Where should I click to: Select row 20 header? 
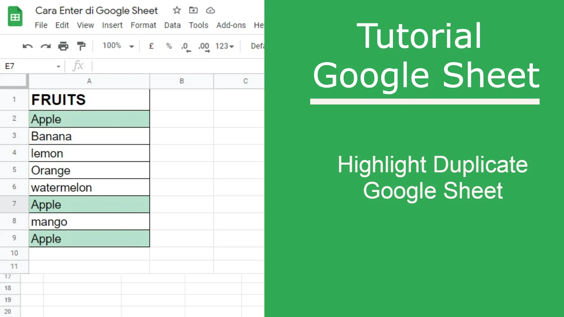(10, 312)
